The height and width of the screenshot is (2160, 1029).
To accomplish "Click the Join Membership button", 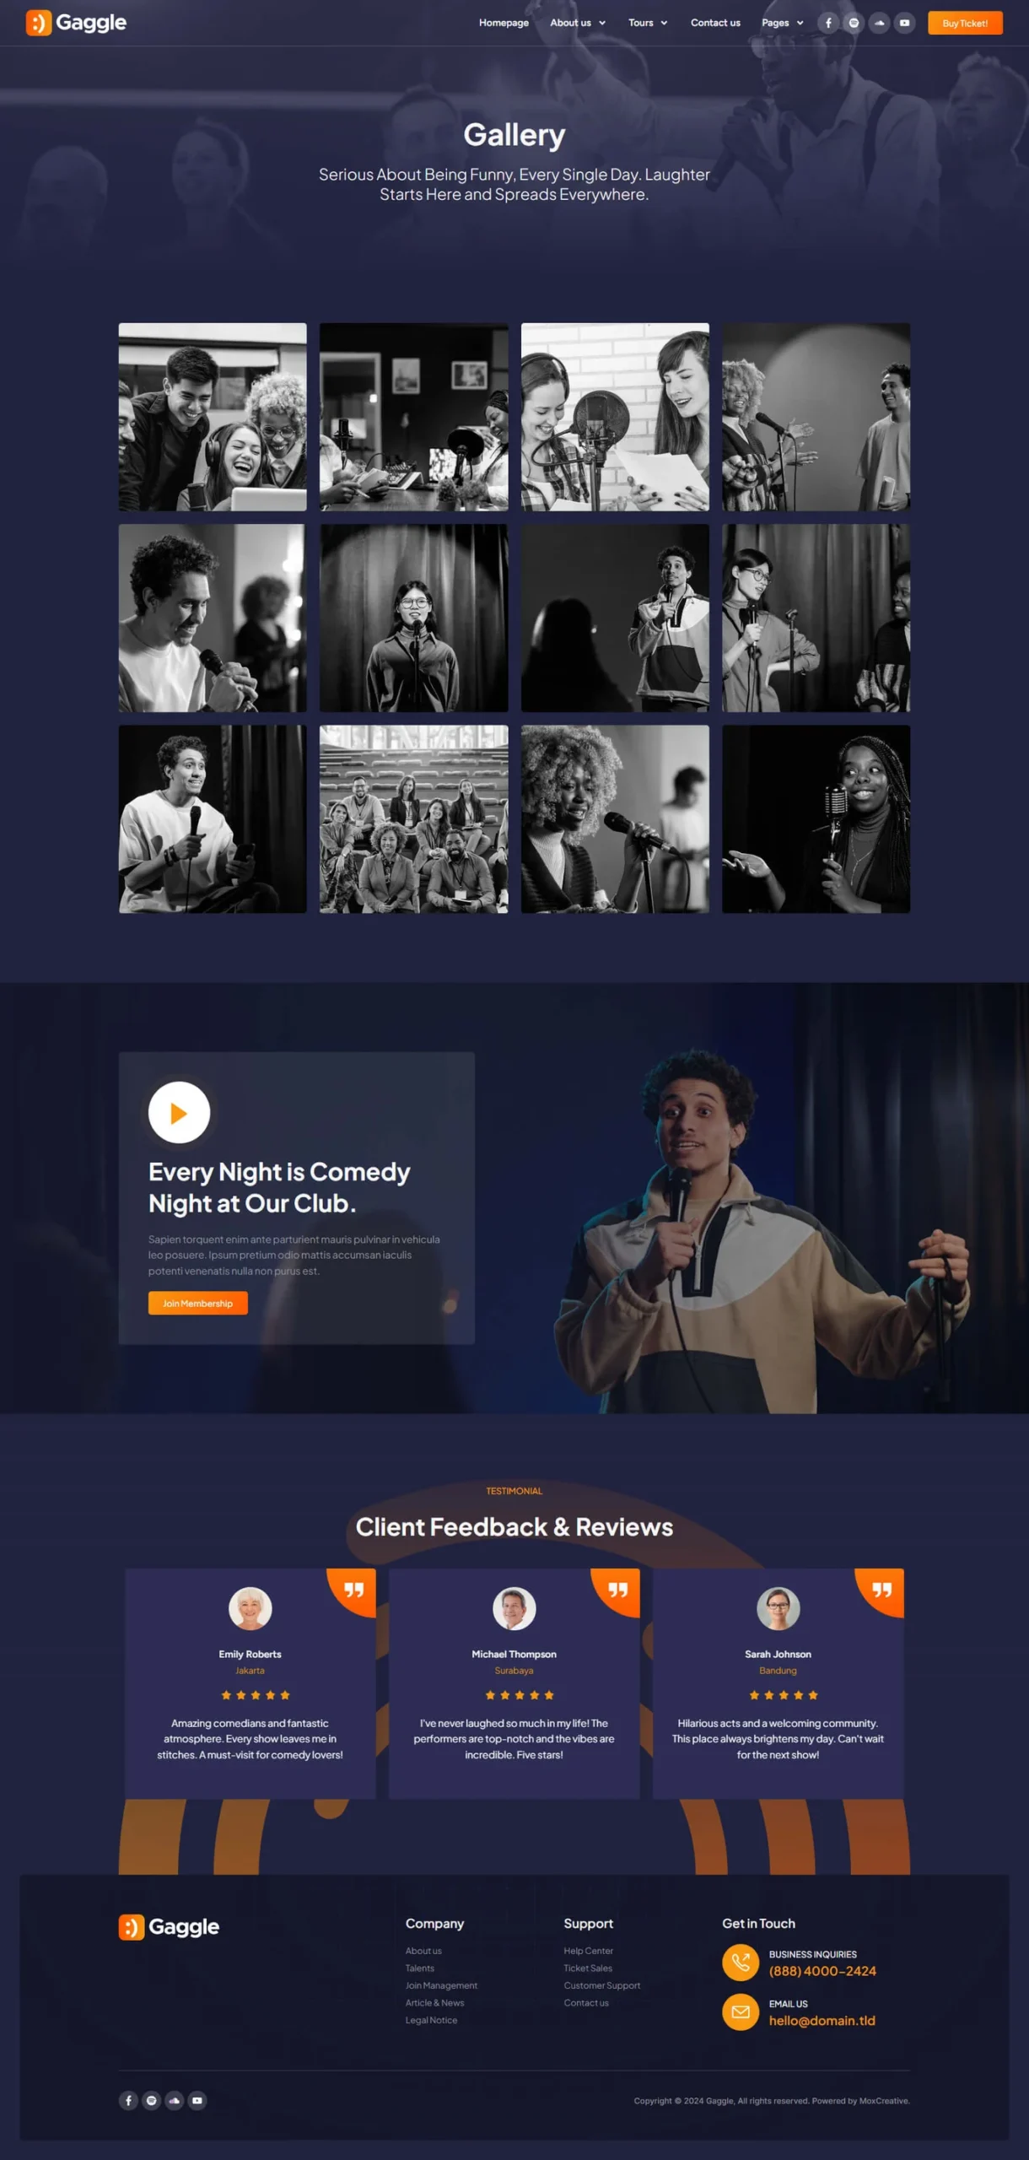I will point(198,1303).
